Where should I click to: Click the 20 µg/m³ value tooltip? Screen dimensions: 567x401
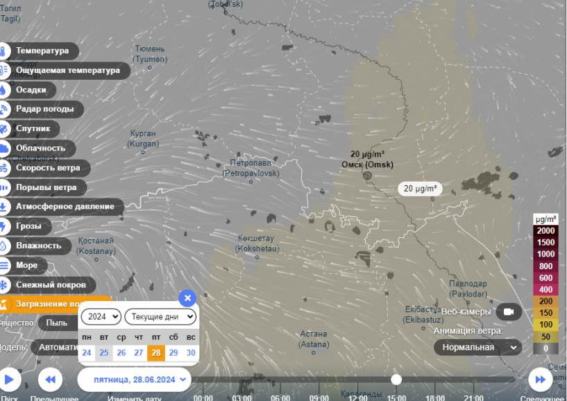[x=420, y=189]
